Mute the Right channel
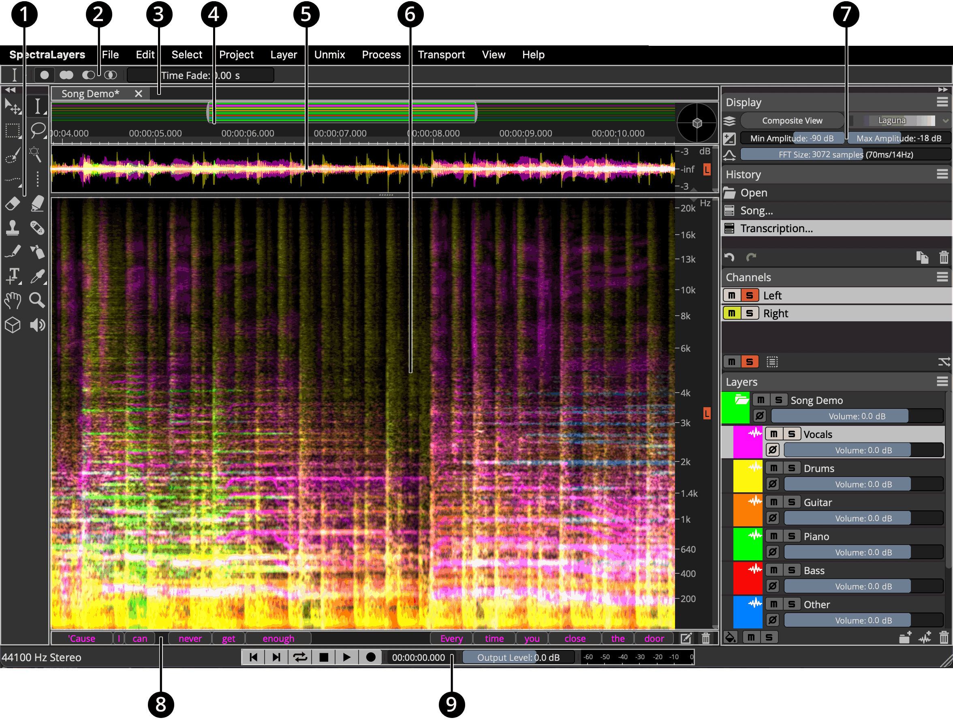 [732, 313]
